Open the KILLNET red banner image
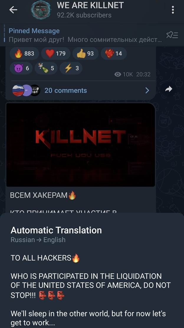Screen dimensions: 184x328 (80, 145)
